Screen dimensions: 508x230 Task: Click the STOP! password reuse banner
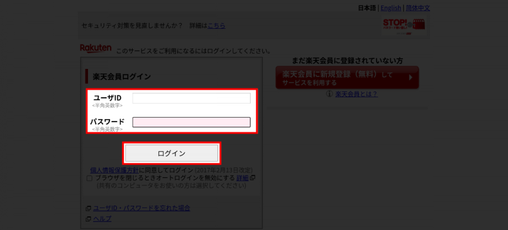pyautogui.click(x=404, y=25)
